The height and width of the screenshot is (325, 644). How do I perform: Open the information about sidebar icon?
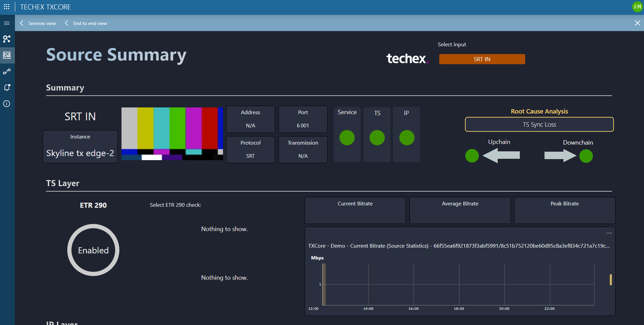[x=7, y=104]
